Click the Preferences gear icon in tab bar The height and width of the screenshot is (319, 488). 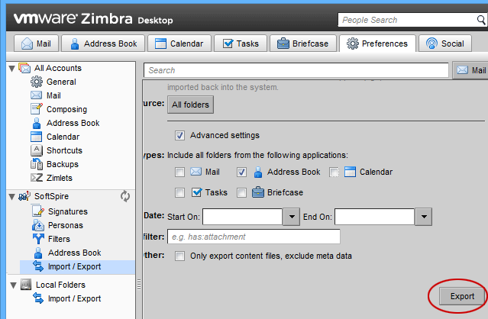(353, 43)
